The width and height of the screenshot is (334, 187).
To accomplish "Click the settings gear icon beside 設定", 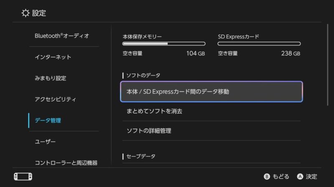I will [x=25, y=13].
